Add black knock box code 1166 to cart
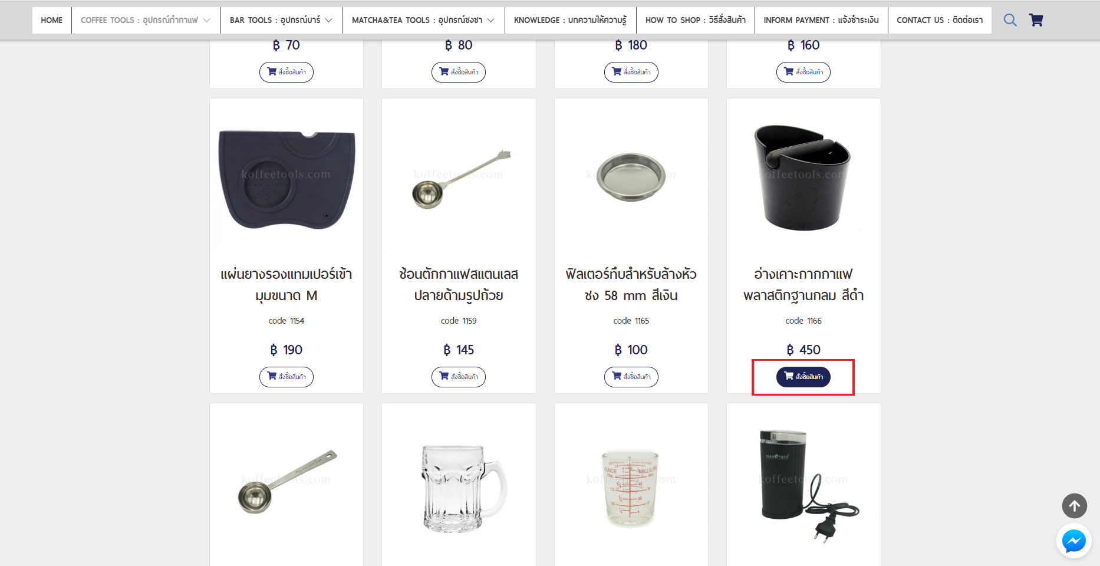This screenshot has height=566, width=1100. [x=803, y=377]
